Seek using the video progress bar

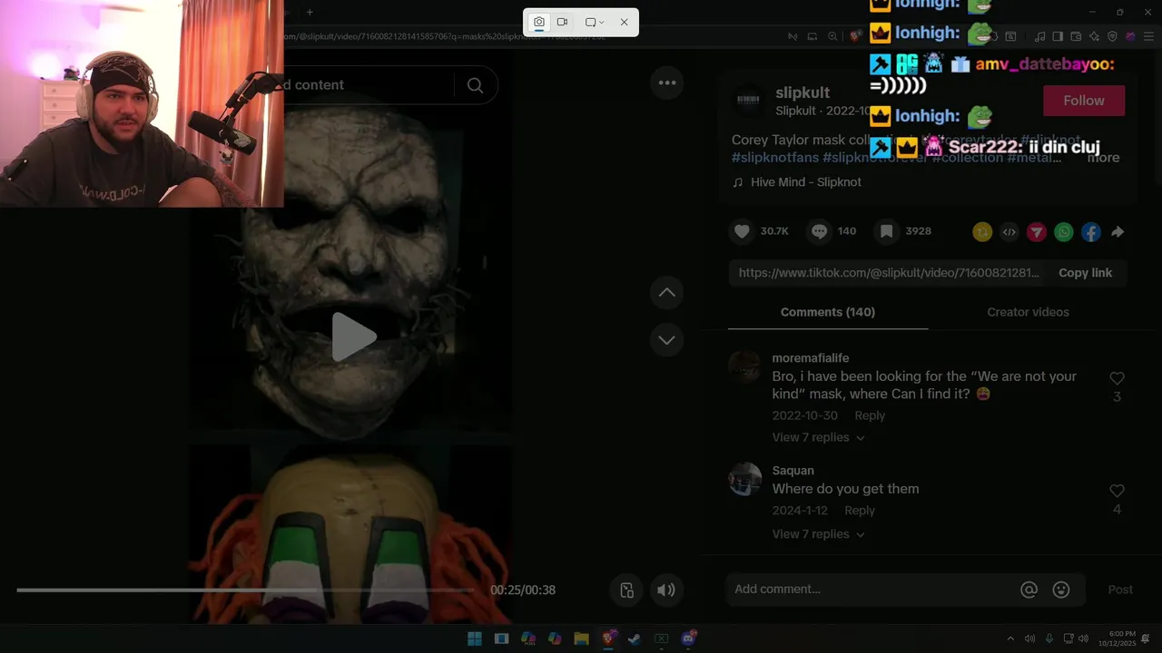point(245,590)
